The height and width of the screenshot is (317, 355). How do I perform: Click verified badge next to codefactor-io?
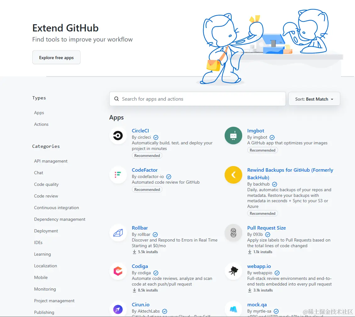coord(169,176)
